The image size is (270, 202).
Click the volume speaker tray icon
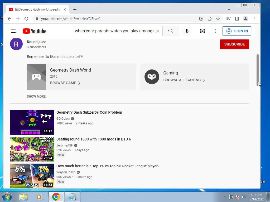tap(243, 197)
